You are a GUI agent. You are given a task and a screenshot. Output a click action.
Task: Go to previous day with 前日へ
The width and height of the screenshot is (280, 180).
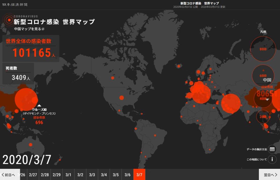9,175
